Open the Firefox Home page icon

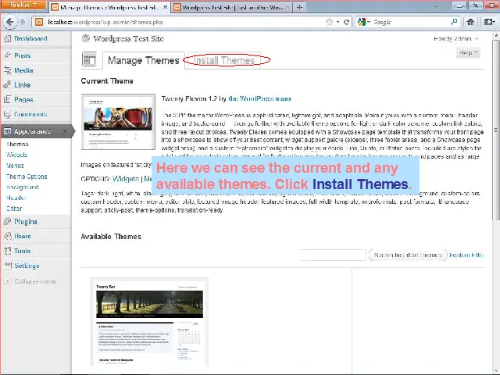point(470,22)
